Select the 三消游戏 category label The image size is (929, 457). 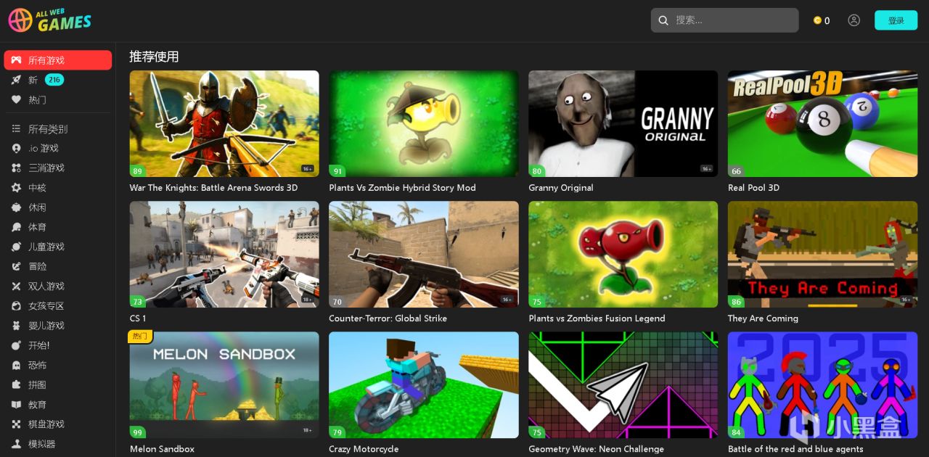(x=46, y=168)
